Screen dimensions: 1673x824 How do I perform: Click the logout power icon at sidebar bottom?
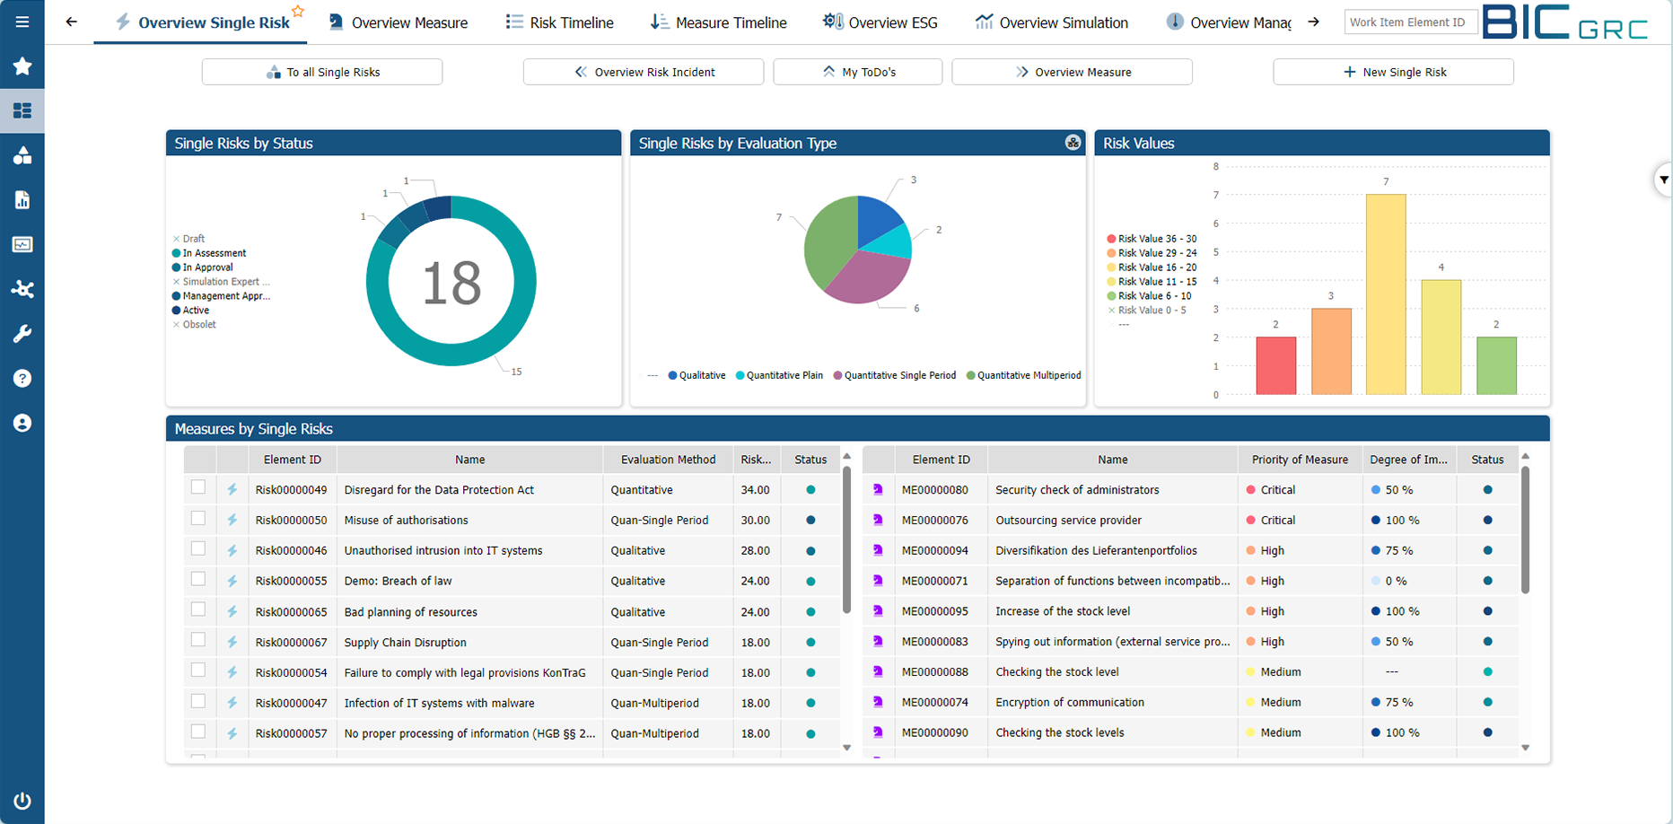[22, 801]
